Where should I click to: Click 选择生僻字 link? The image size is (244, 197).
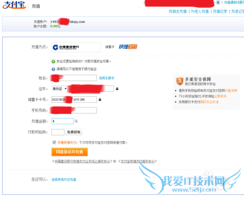106,78
